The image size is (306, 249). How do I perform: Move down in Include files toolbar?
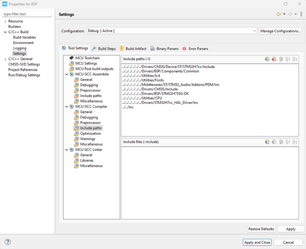[x=295, y=142]
